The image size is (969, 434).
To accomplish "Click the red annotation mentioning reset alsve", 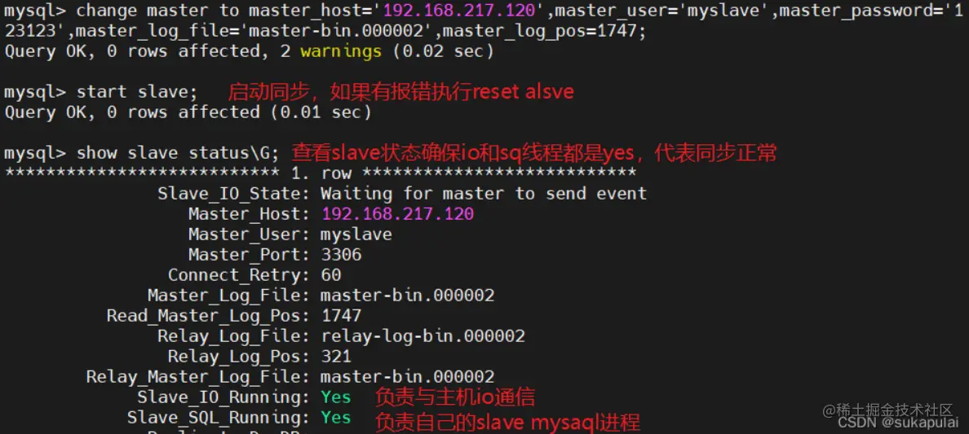I will click(x=400, y=92).
